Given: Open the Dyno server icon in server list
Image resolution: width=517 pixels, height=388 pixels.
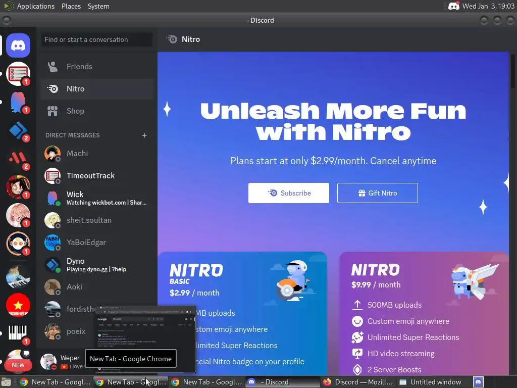Looking at the screenshot, I should point(18,130).
